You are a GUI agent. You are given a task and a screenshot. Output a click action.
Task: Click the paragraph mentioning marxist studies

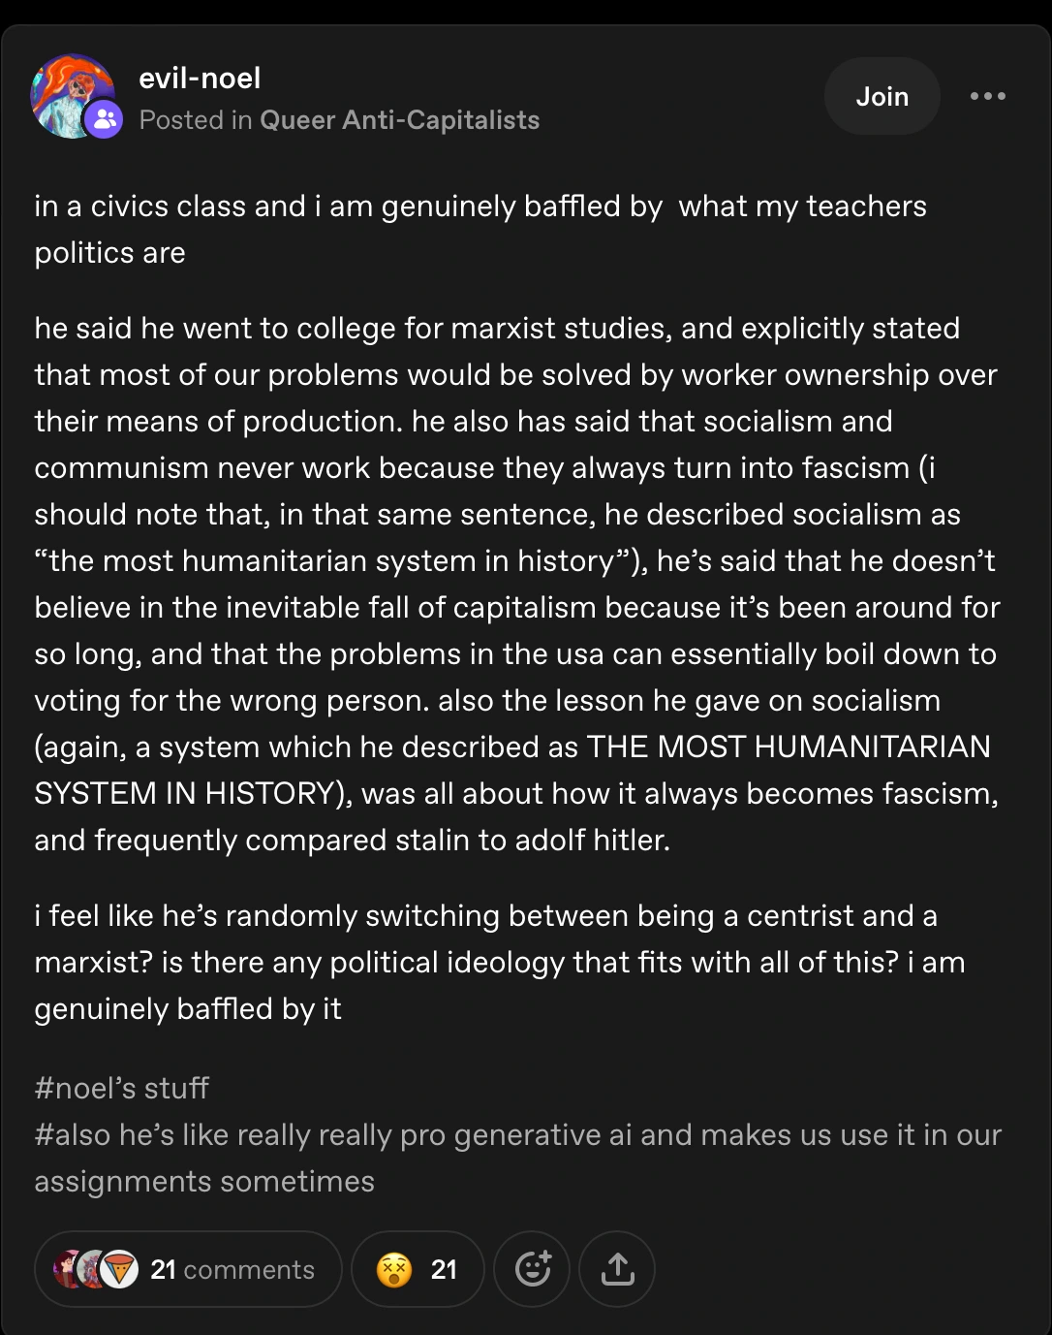[516, 584]
